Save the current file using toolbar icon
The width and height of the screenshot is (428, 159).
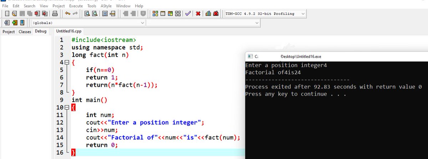[x=22, y=14]
